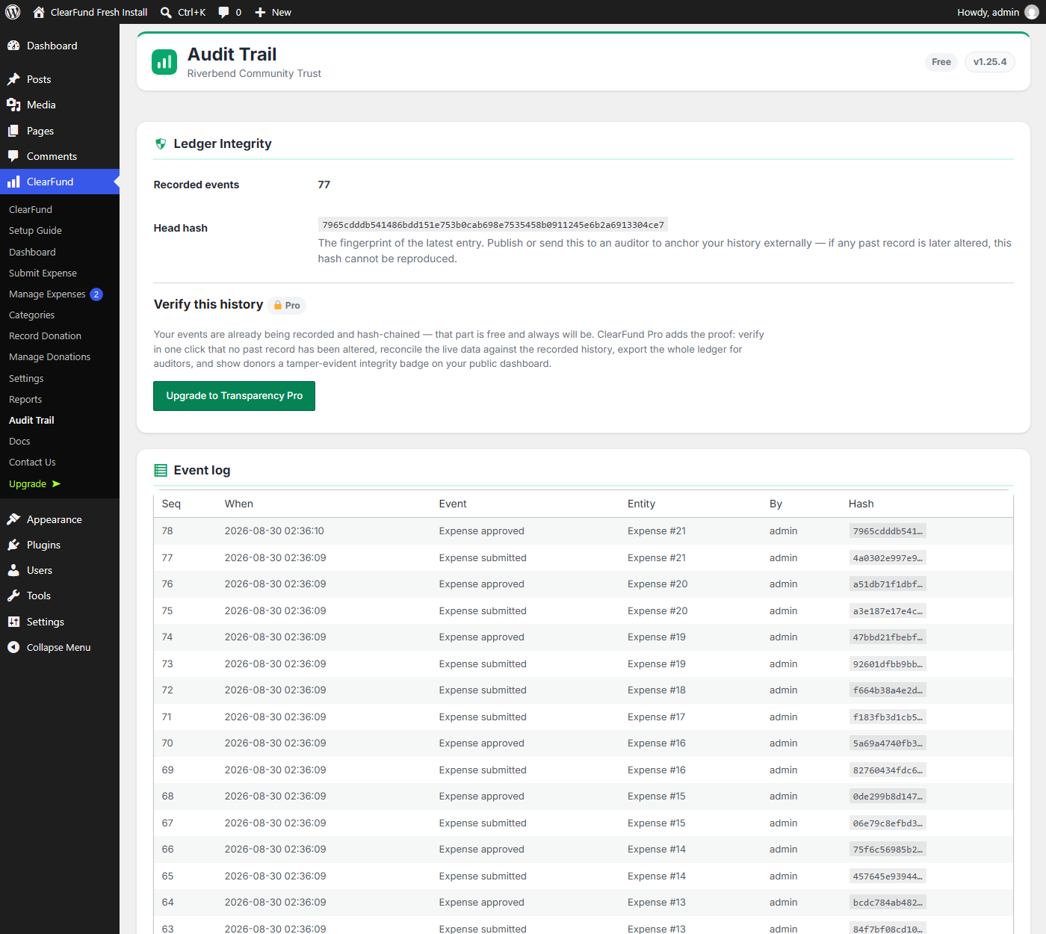This screenshot has width=1046, height=934.
Task: Click the Event column header
Action: pos(453,504)
